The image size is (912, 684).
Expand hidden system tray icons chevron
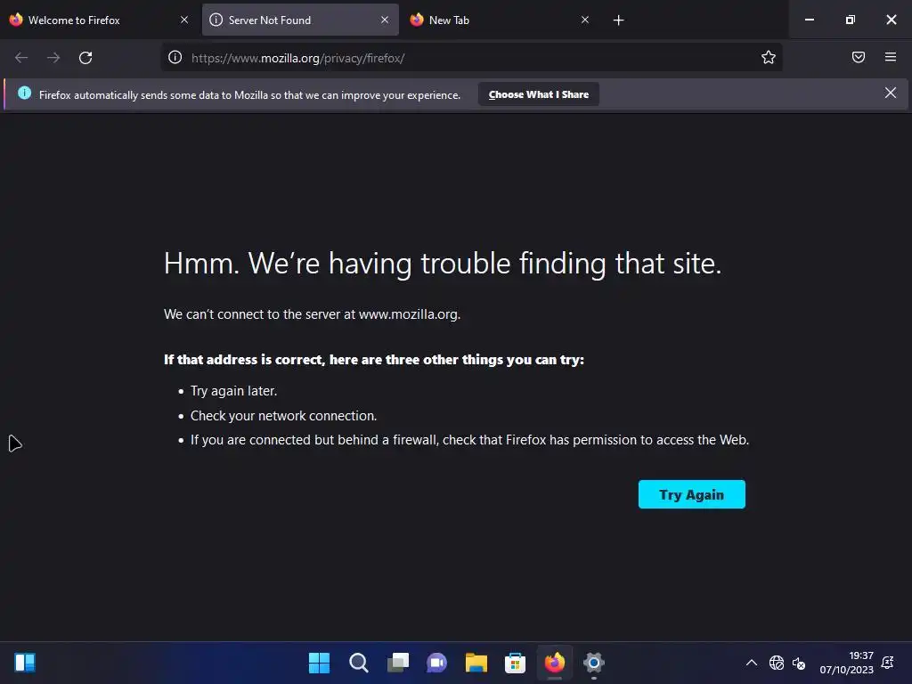click(752, 663)
